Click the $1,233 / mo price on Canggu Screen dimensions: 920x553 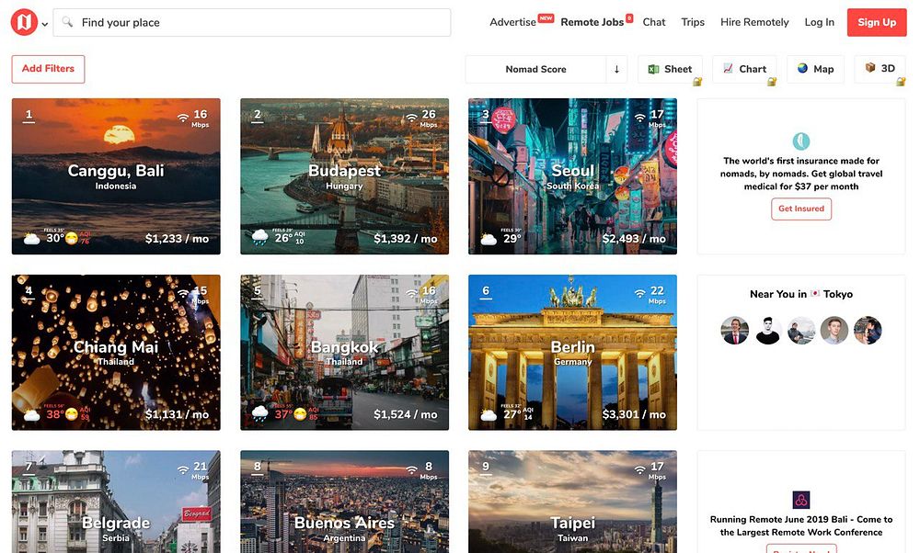[177, 239]
